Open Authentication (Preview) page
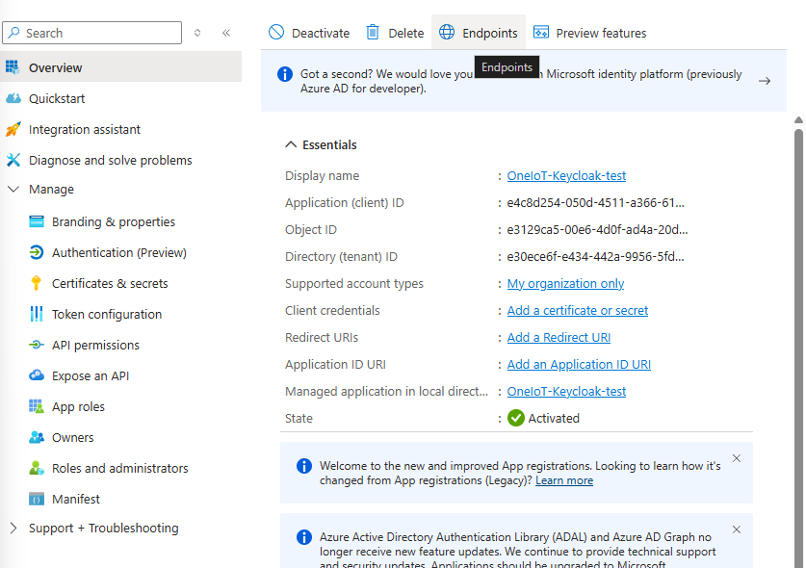Screen dimensions: 806x568 pos(120,252)
